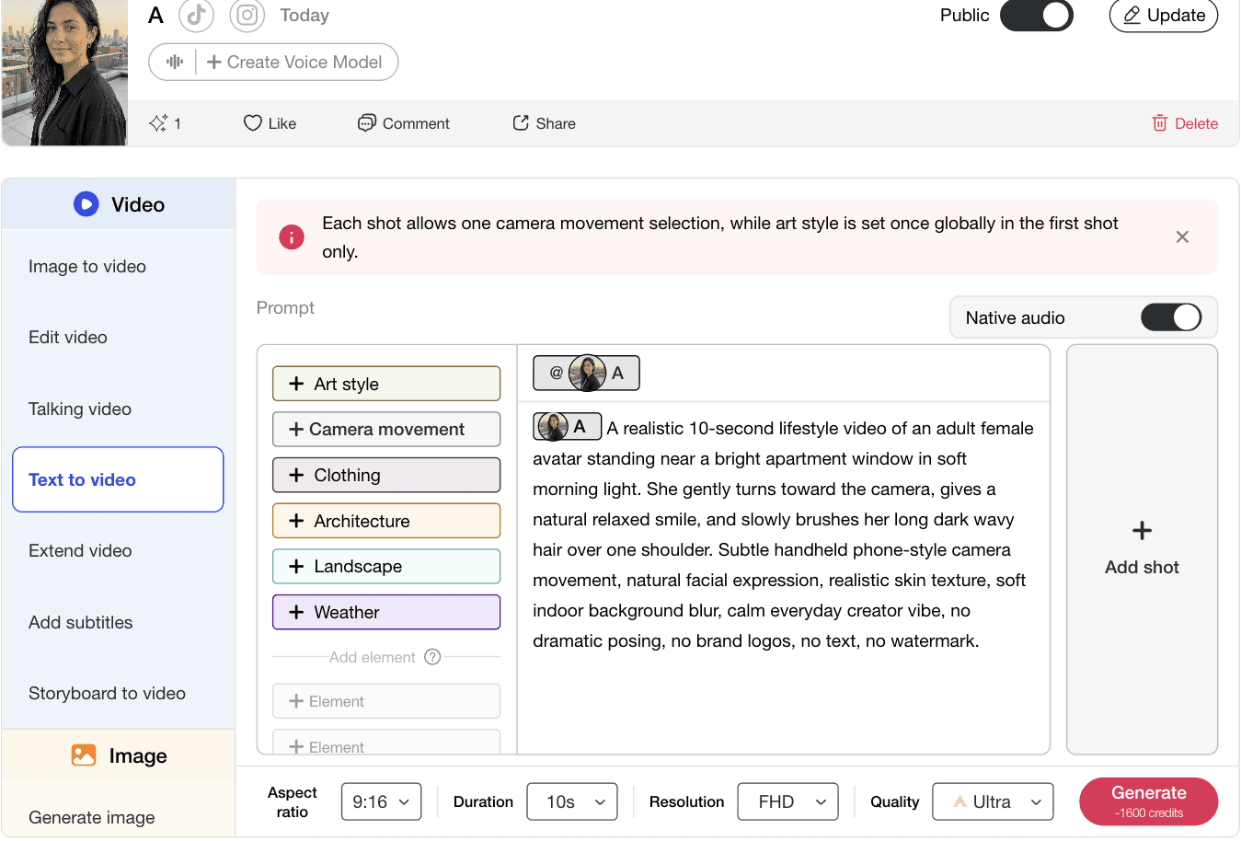Viewport: 1241px width, 841px height.
Task: Select Generate image
Action: click(92, 817)
